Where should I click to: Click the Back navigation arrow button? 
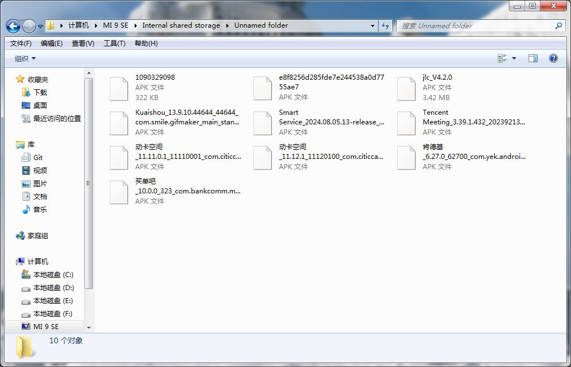tap(14, 26)
